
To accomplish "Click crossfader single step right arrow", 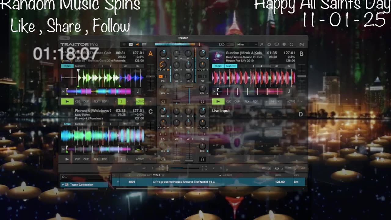I will click(213, 168).
